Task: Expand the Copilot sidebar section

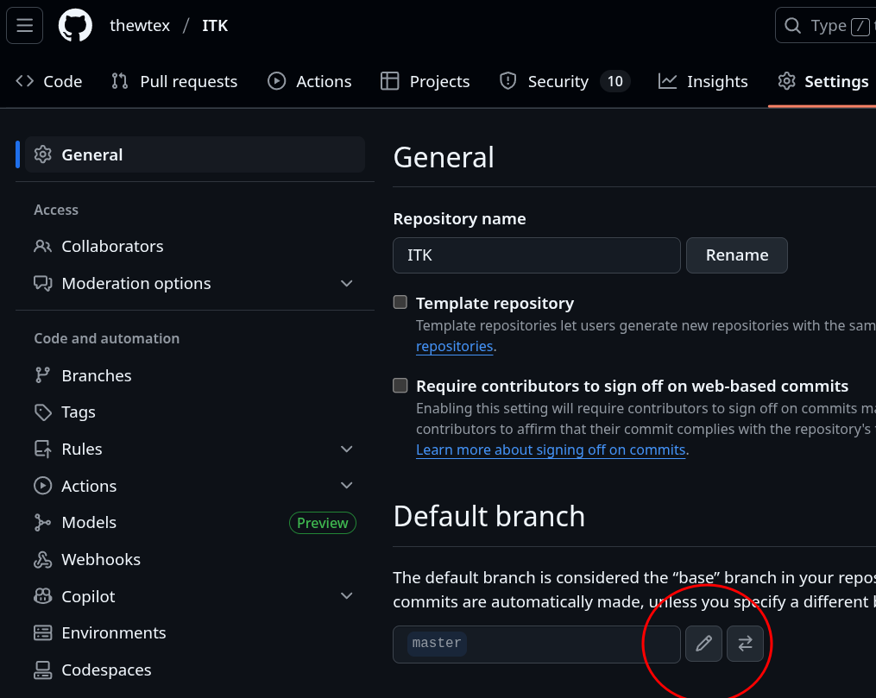Action: pyautogui.click(x=346, y=596)
